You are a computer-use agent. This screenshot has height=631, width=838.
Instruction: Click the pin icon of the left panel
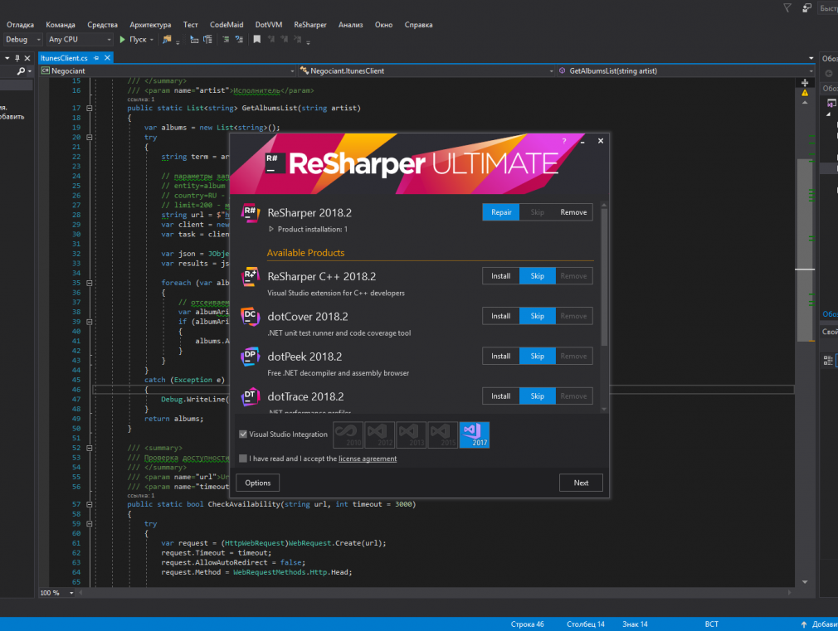[17, 58]
